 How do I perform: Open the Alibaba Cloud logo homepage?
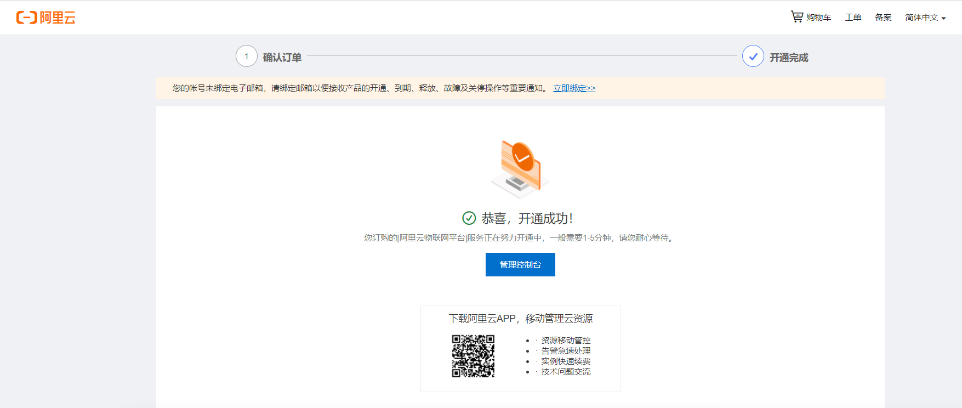click(x=46, y=18)
